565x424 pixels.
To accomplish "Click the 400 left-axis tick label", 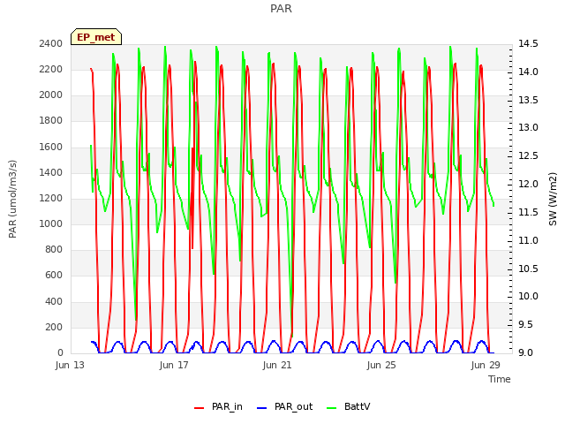I will pos(54,302).
